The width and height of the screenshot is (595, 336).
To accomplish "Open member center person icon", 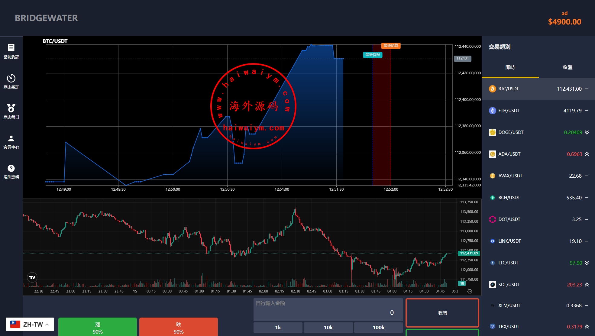I will click(x=11, y=138).
